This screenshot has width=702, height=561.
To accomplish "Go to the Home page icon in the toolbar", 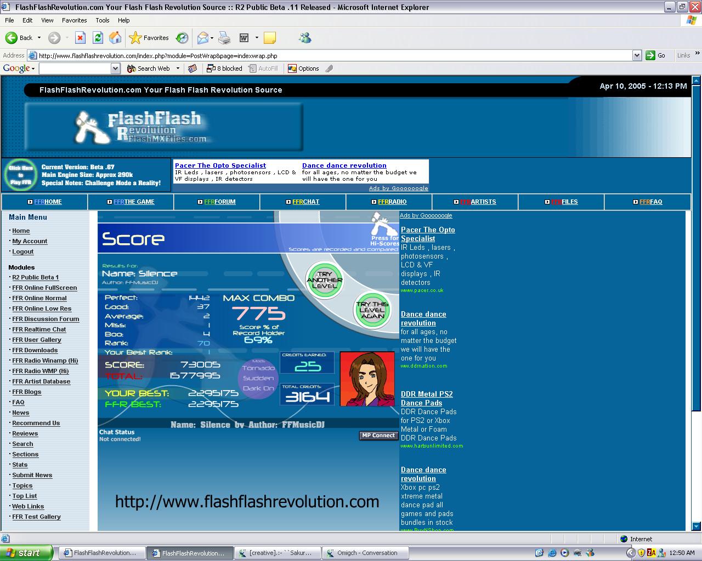I will coord(115,38).
